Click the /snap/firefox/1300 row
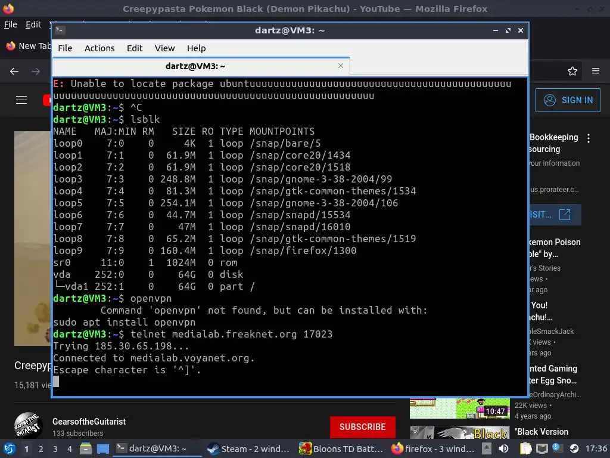This screenshot has height=458, width=610. point(205,250)
